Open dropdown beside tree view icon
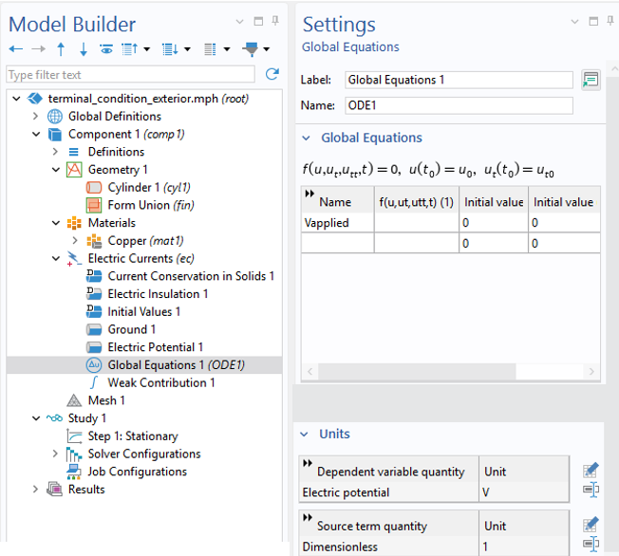The height and width of the screenshot is (556, 619). pyautogui.click(x=227, y=49)
